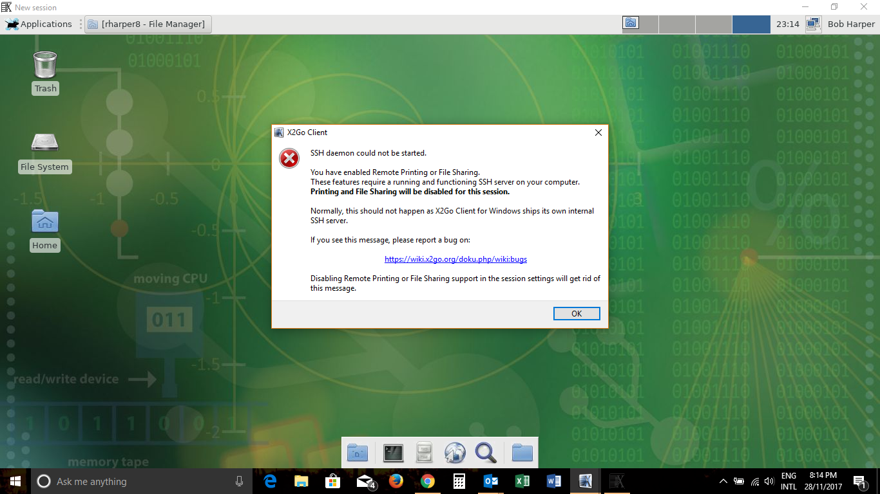Click the network computers icon in the panel
Viewport: 880px width, 494px height.
[x=813, y=24]
